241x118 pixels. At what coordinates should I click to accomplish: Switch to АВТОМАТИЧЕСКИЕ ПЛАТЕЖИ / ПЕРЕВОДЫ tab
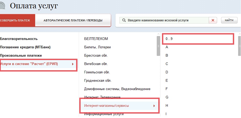(73, 20)
